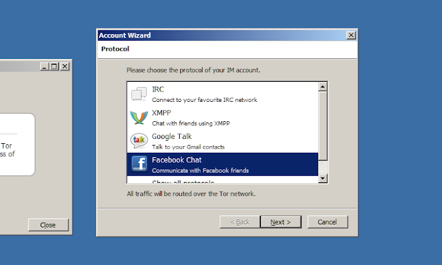Viewport: 442px width, 265px height.
Task: Click the disabled < Back button
Action: (240, 222)
